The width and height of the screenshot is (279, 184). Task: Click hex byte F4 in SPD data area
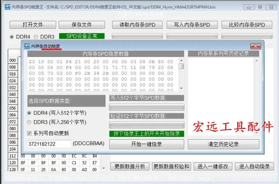point(69,68)
